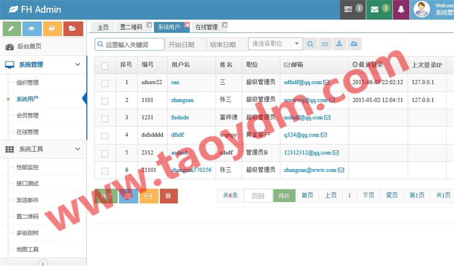
Task: Click the cloud upload import button
Action: [354, 44]
